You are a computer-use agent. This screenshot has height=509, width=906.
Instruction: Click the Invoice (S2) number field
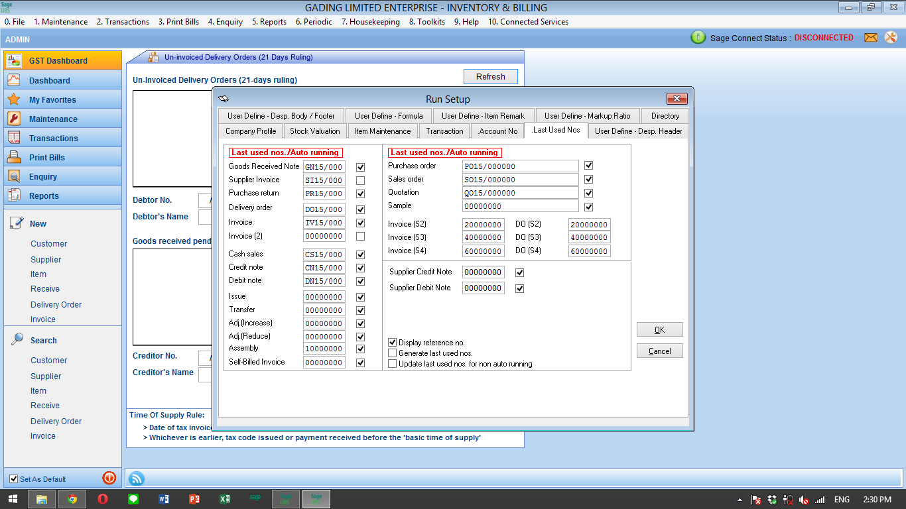[x=484, y=225]
